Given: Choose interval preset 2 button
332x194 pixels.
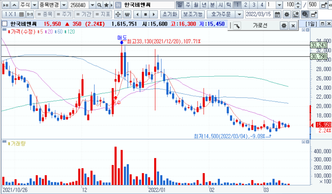Looking at the screenshot, I should [x=245, y=5].
